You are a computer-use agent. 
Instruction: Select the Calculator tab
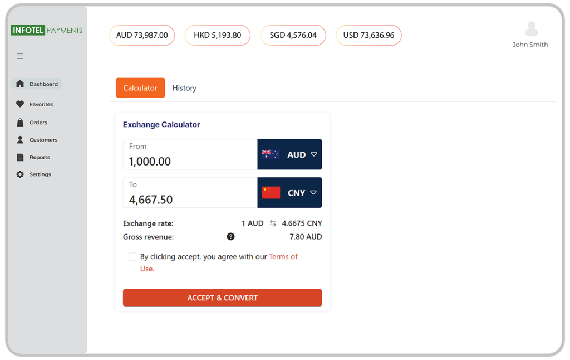pos(140,88)
